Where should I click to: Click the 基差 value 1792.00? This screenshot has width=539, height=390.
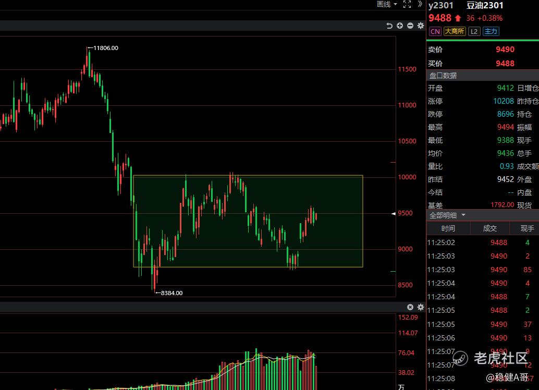click(502, 205)
